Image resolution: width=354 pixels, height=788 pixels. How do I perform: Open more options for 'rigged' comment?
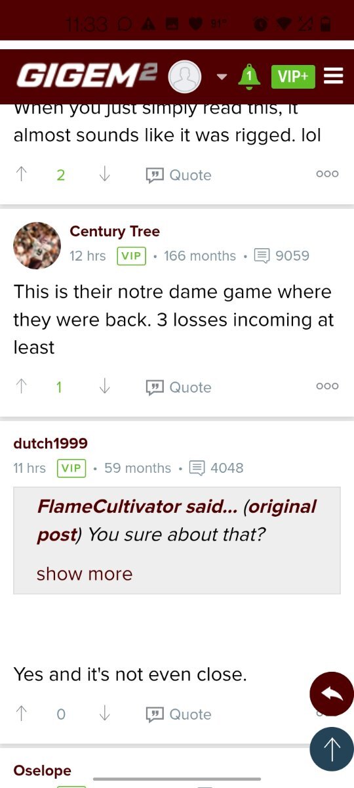(327, 174)
